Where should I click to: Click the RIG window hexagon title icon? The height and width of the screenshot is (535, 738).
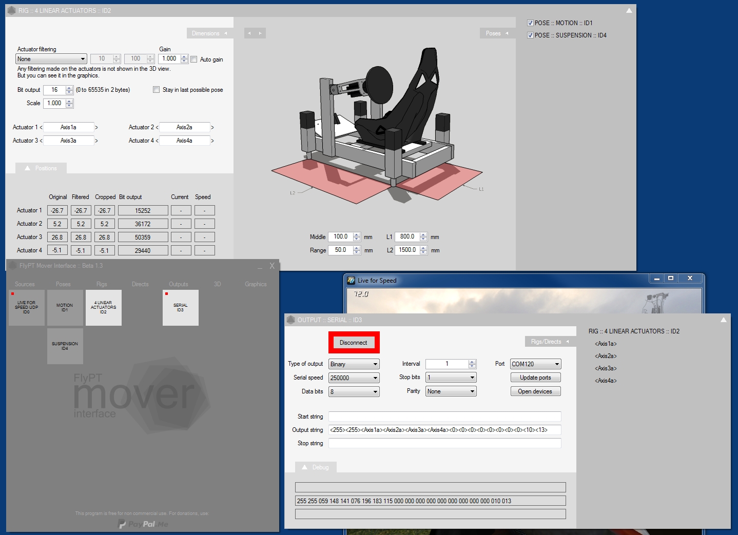pos(12,10)
